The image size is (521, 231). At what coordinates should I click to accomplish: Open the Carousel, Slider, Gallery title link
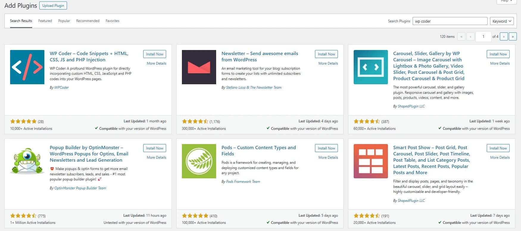[x=429, y=66]
